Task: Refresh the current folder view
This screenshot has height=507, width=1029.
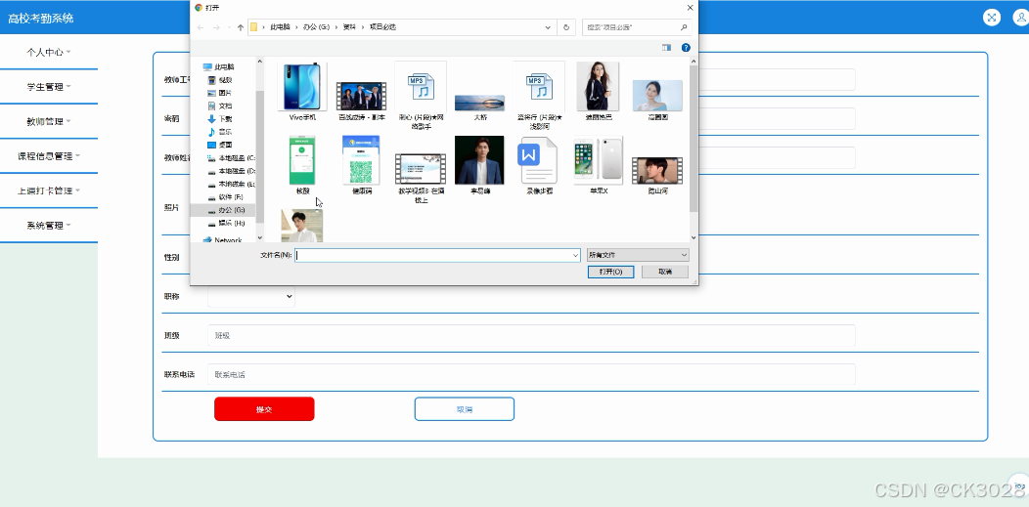Action: (566, 27)
